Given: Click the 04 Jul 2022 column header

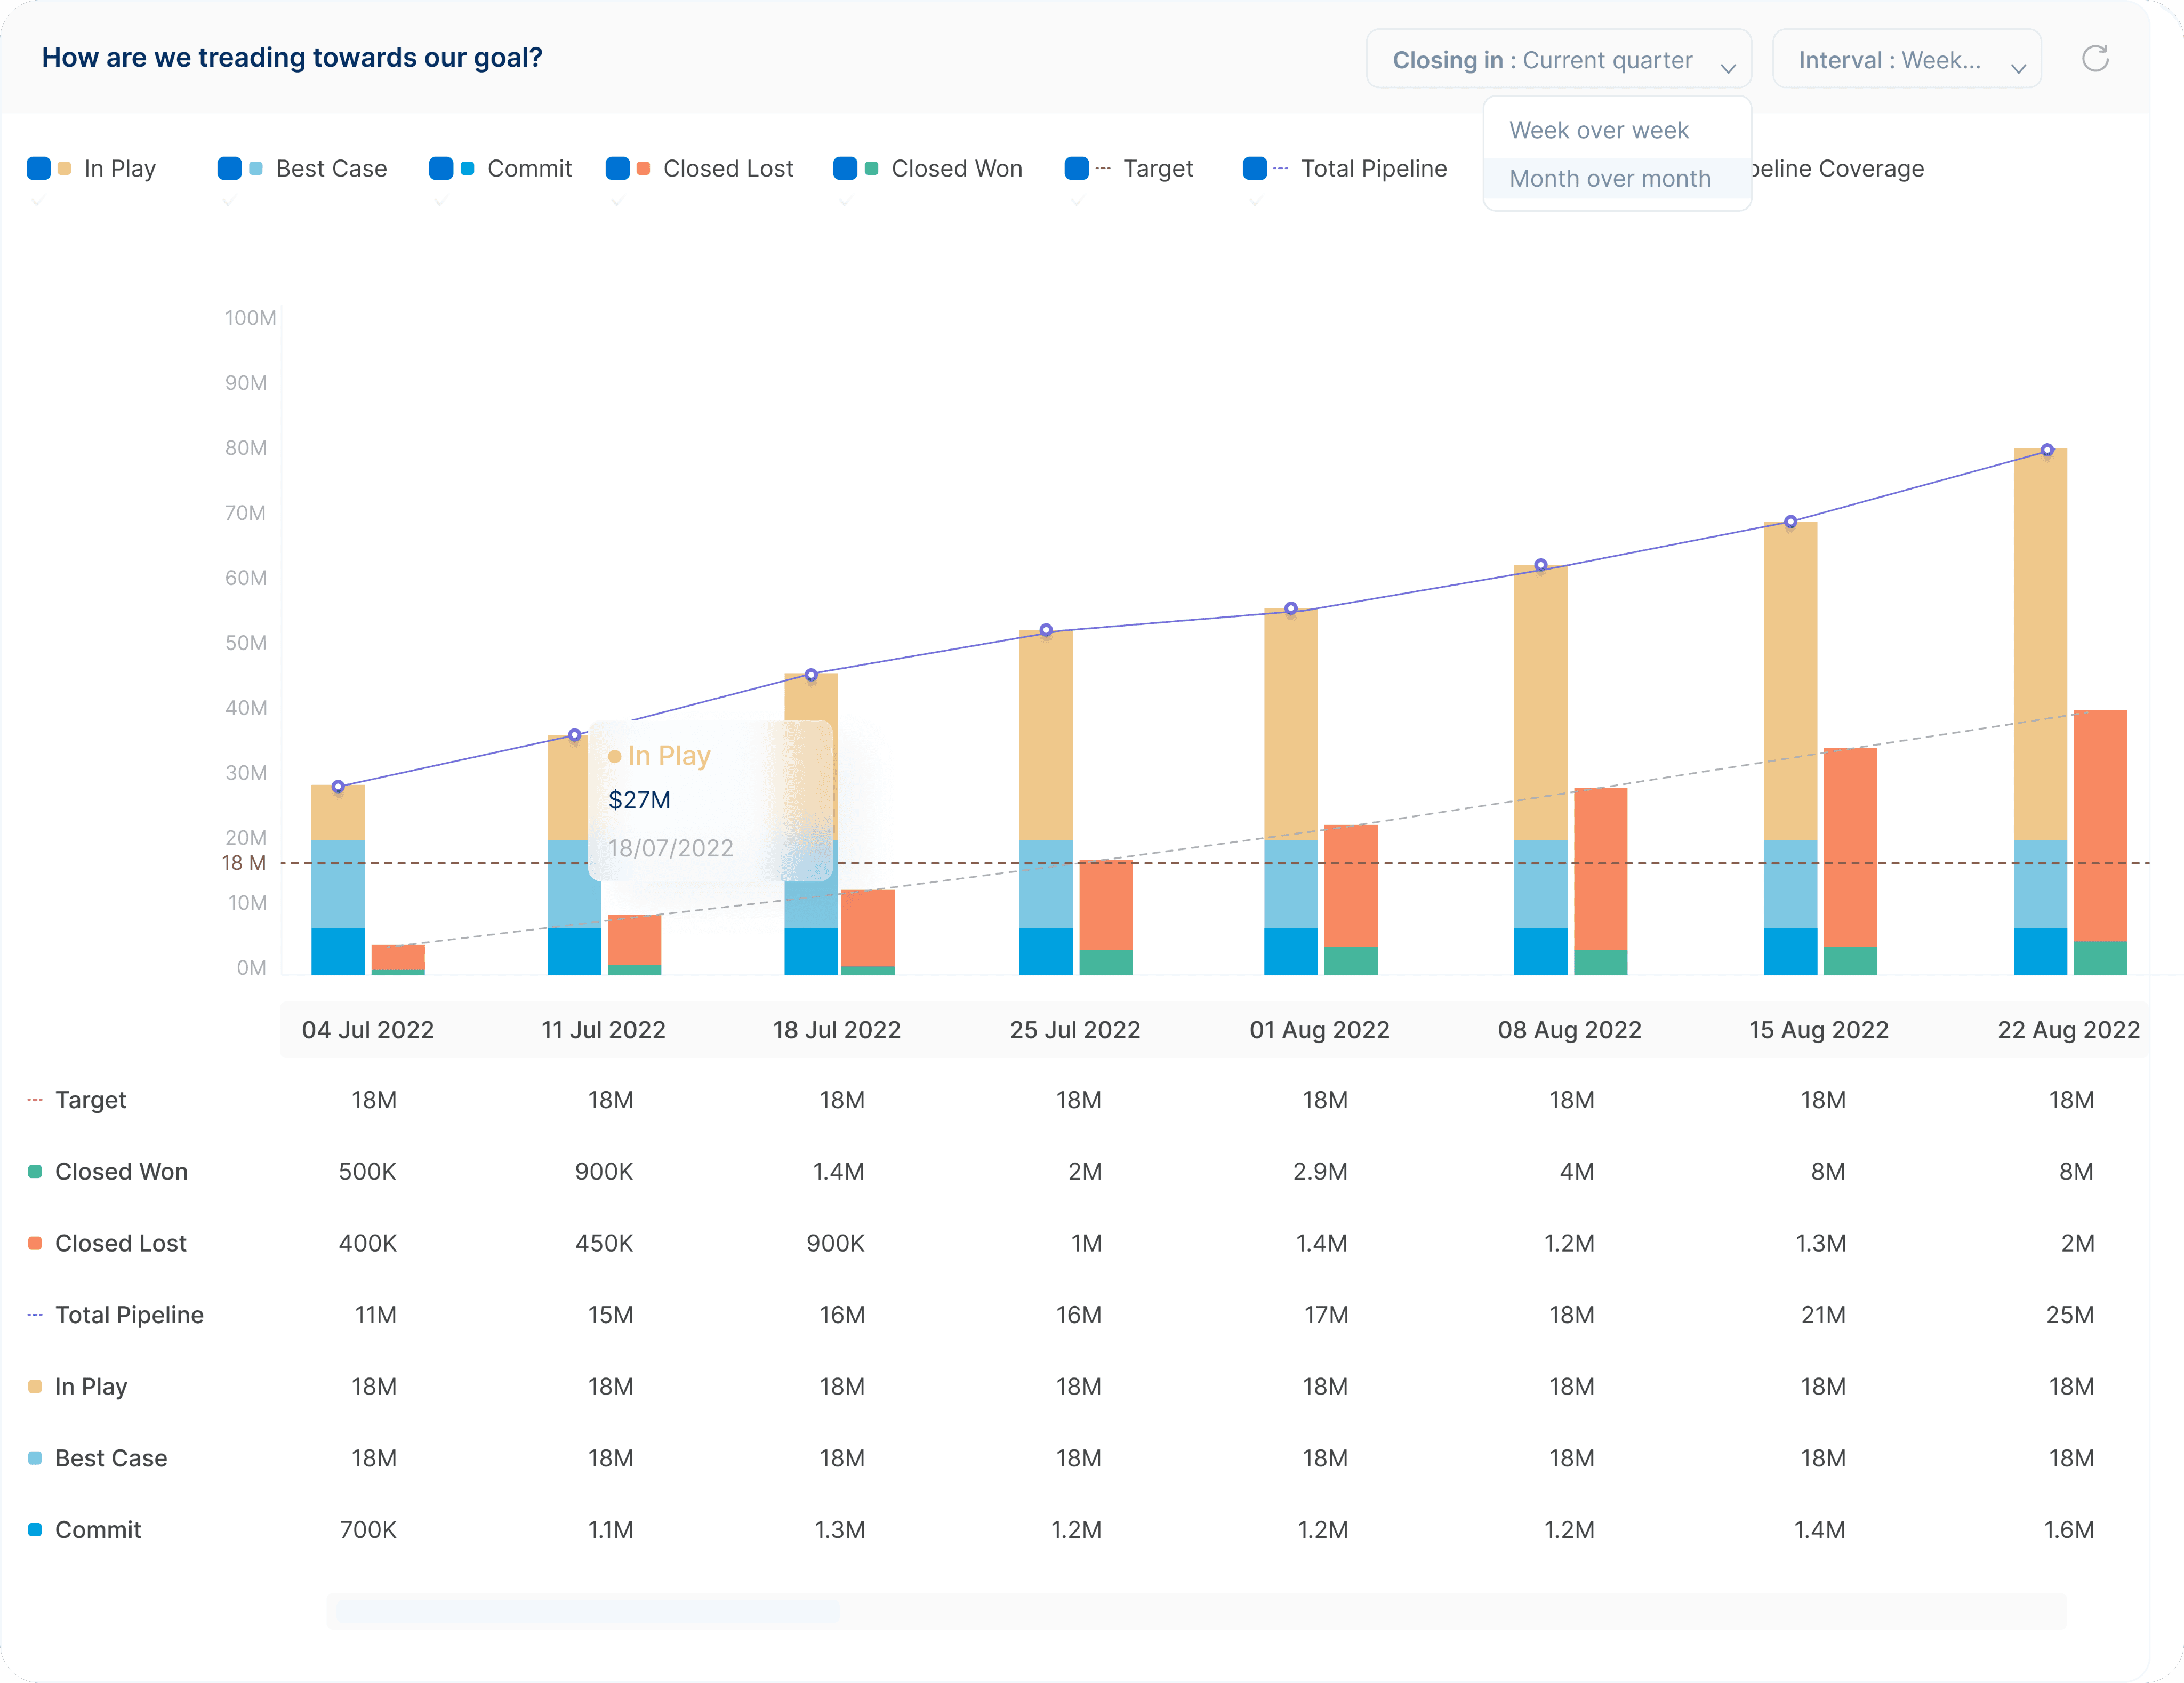Looking at the screenshot, I should click(x=368, y=1030).
